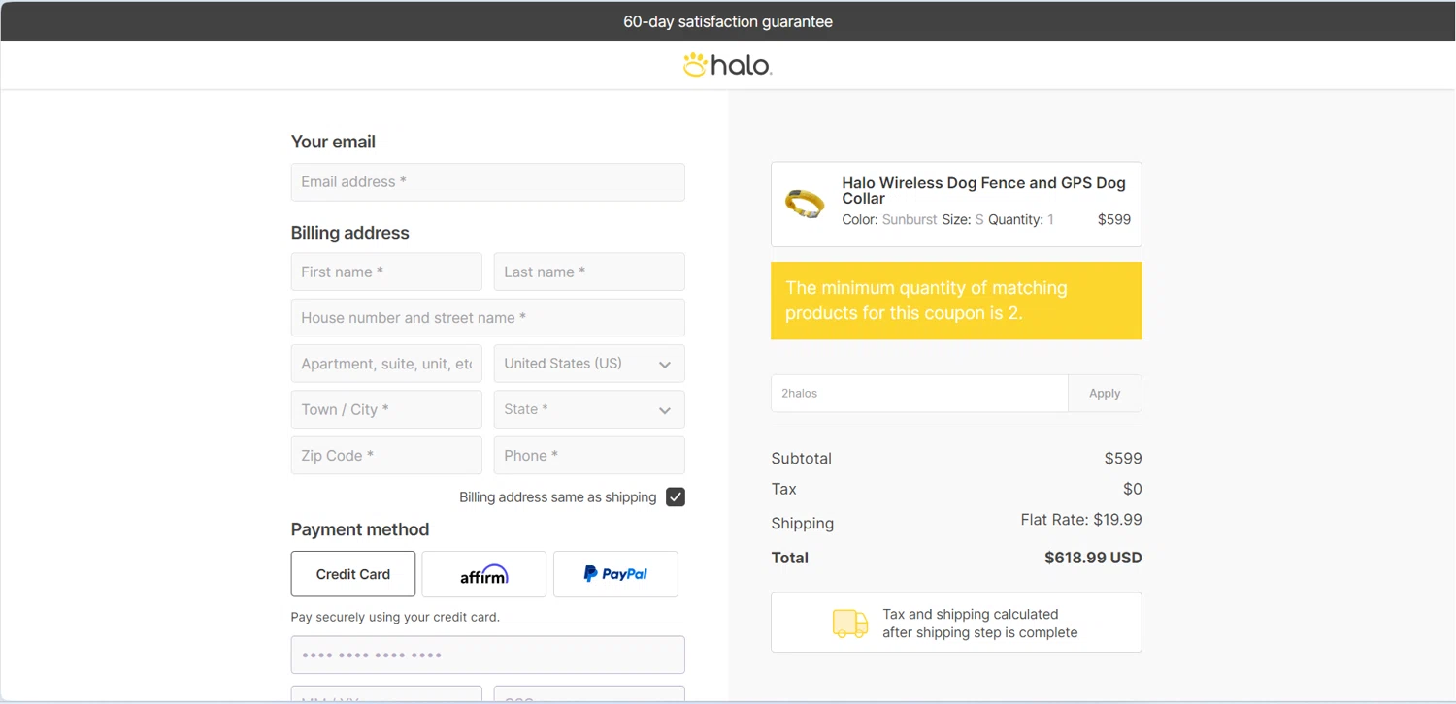This screenshot has width=1456, height=704.
Task: Click the Quantity: 1 product detail
Action: (x=1021, y=220)
